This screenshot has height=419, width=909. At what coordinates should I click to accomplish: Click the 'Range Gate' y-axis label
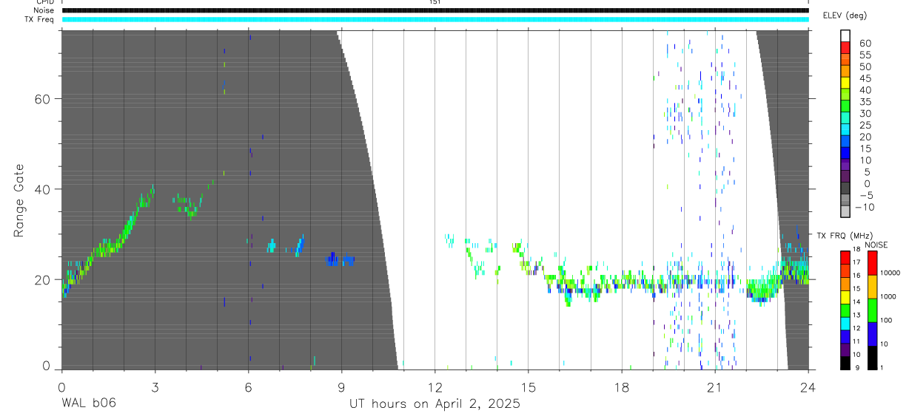point(20,201)
